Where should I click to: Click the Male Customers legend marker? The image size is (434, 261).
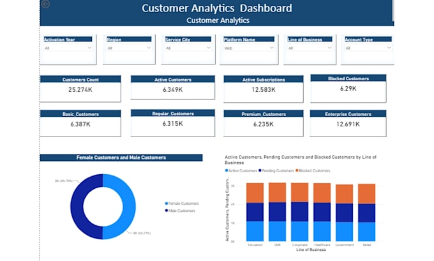click(x=167, y=211)
